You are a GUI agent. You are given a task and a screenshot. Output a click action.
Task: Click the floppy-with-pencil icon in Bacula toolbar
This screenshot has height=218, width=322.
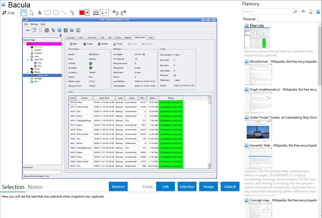(x=46, y=30)
